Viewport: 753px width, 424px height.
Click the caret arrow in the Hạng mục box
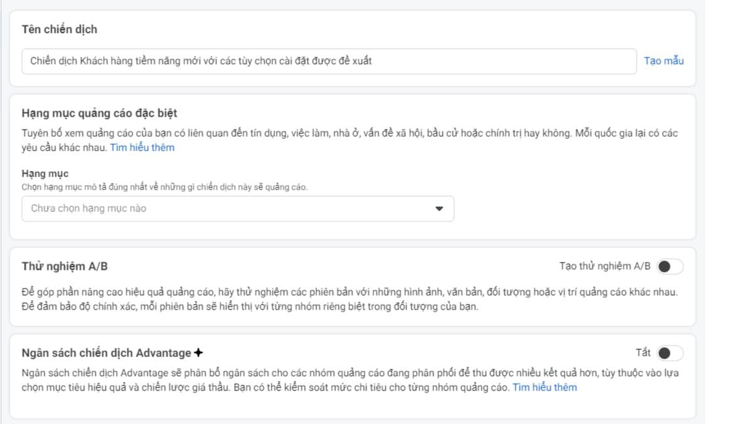tap(439, 209)
